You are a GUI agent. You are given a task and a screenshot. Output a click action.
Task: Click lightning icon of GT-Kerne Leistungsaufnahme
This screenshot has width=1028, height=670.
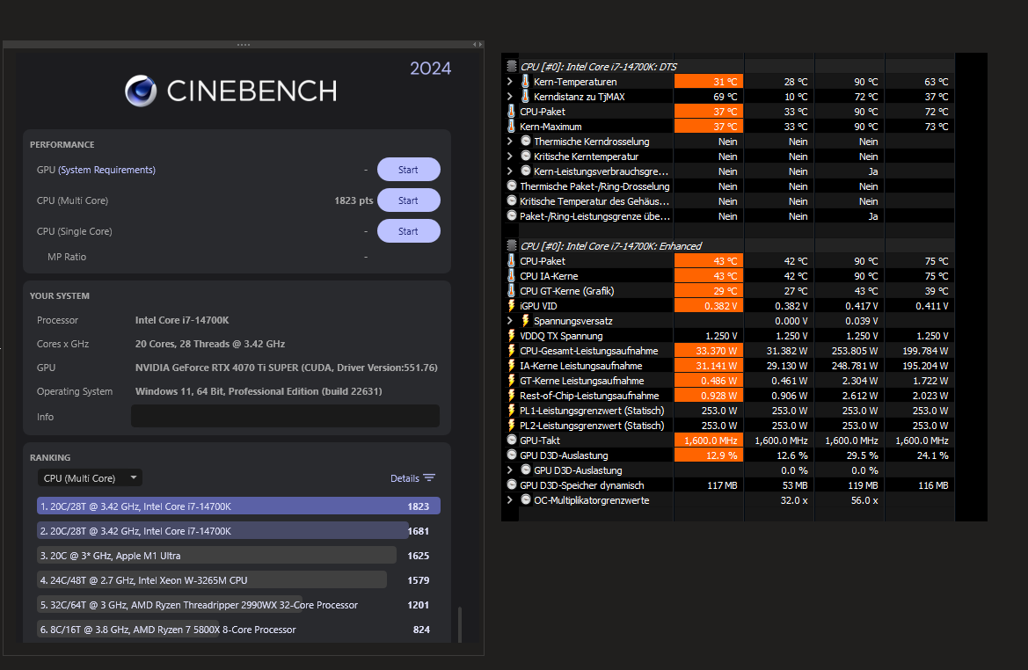(512, 380)
